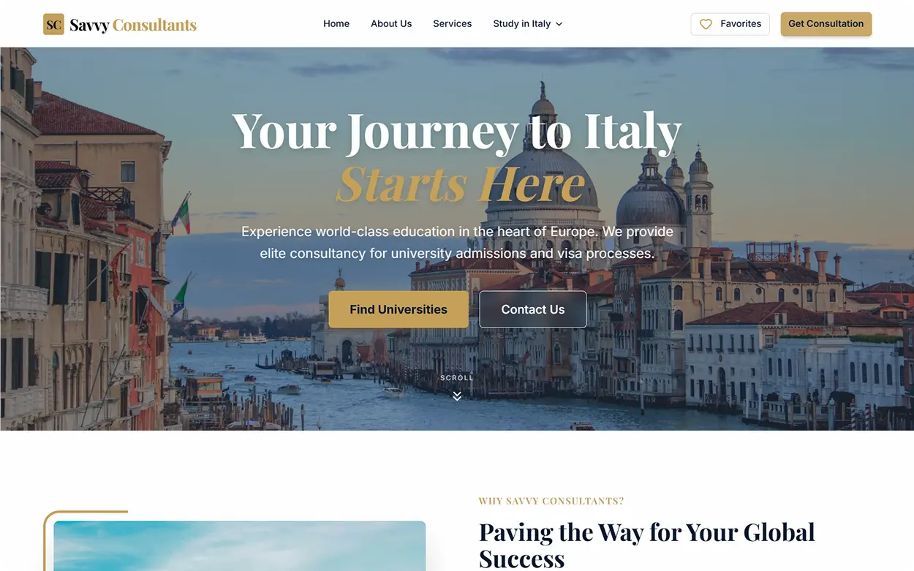914x571 pixels.
Task: Click the Your Journey to Italy headline
Action: click(x=457, y=132)
